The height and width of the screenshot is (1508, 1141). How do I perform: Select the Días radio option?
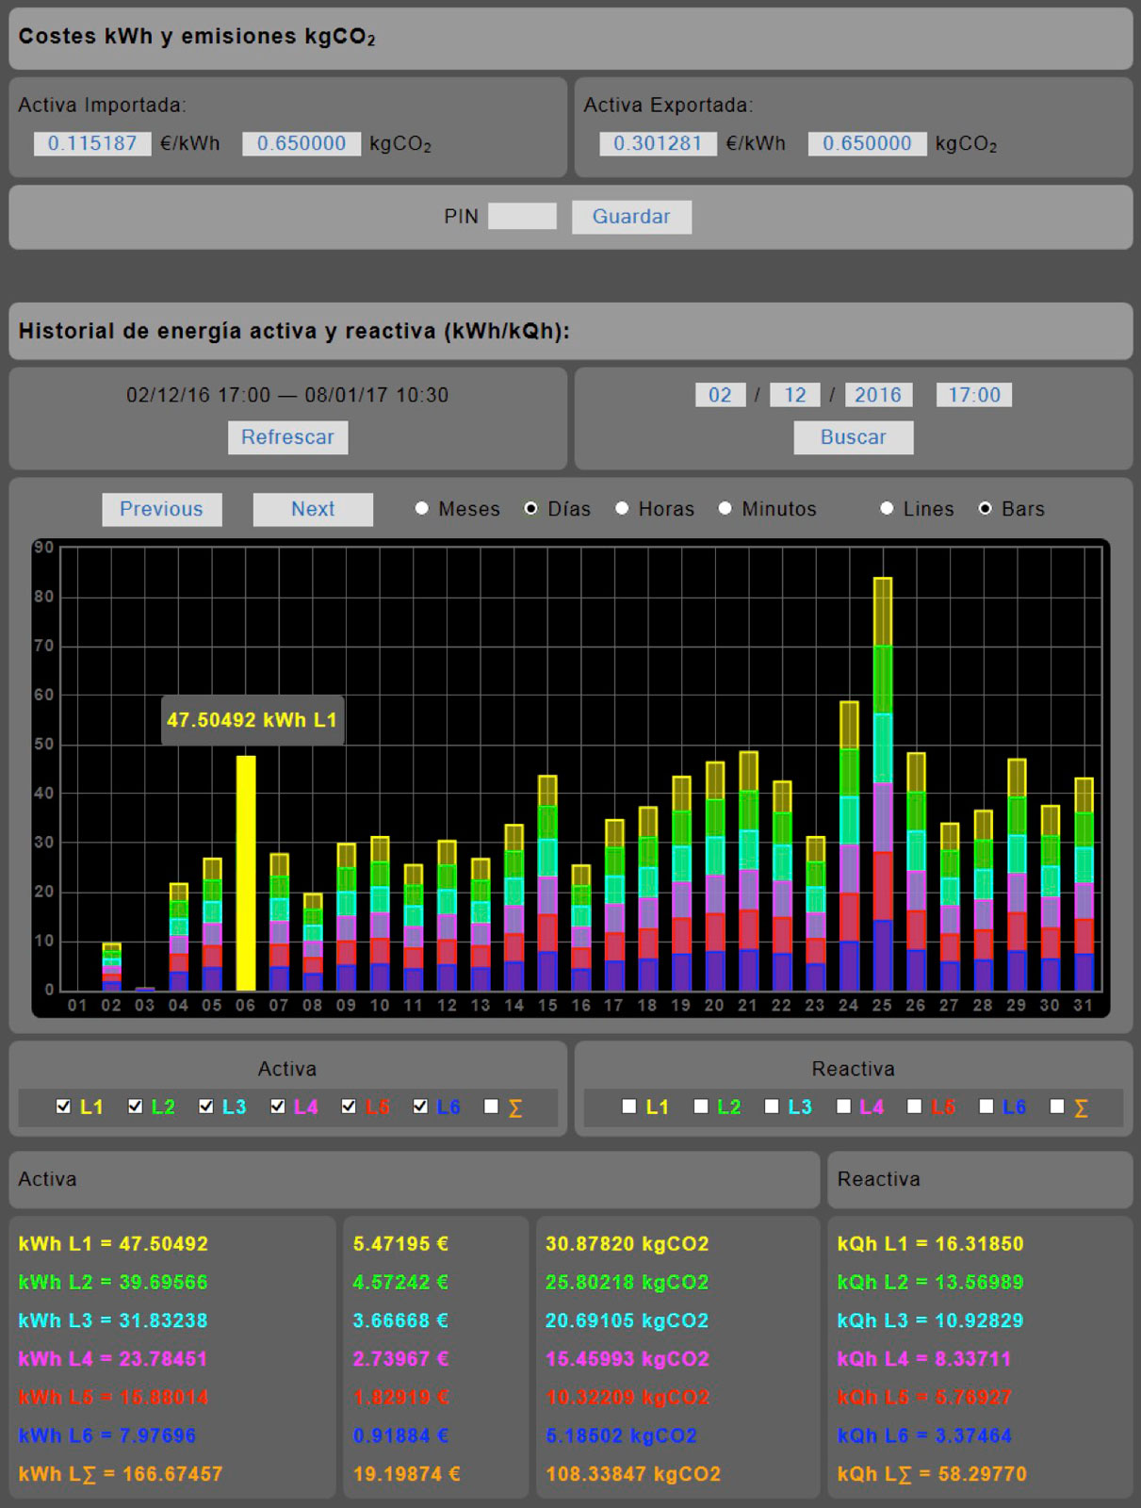(531, 509)
